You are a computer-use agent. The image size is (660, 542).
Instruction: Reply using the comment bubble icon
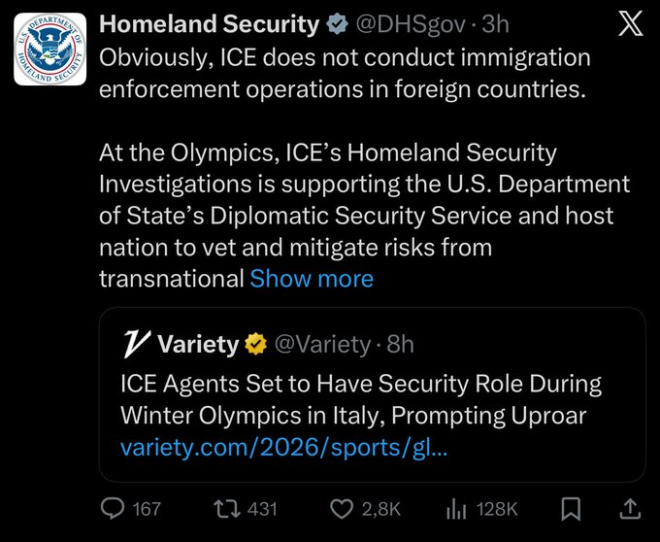click(x=115, y=508)
